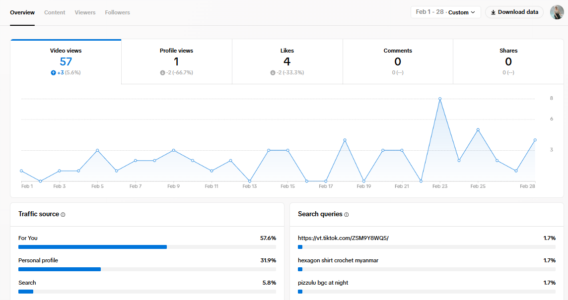Image resolution: width=568 pixels, height=300 pixels.
Task: Click the 'pizzulu bgc at night' query
Action: point(323,283)
